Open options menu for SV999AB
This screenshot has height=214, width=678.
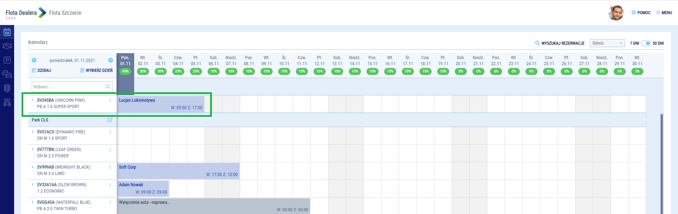pos(110,167)
